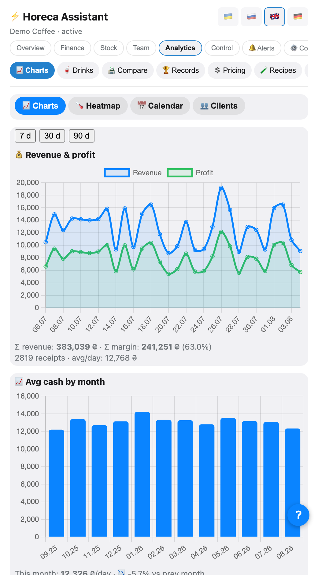The height and width of the screenshot is (575, 318).
Task: Select the UK flag language button
Action: 274,17
